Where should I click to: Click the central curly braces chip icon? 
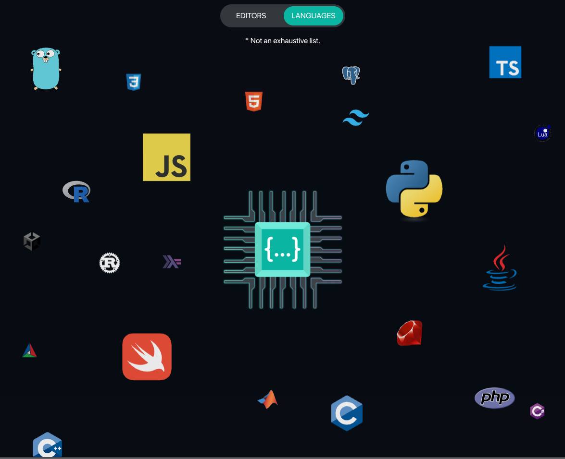(x=283, y=250)
